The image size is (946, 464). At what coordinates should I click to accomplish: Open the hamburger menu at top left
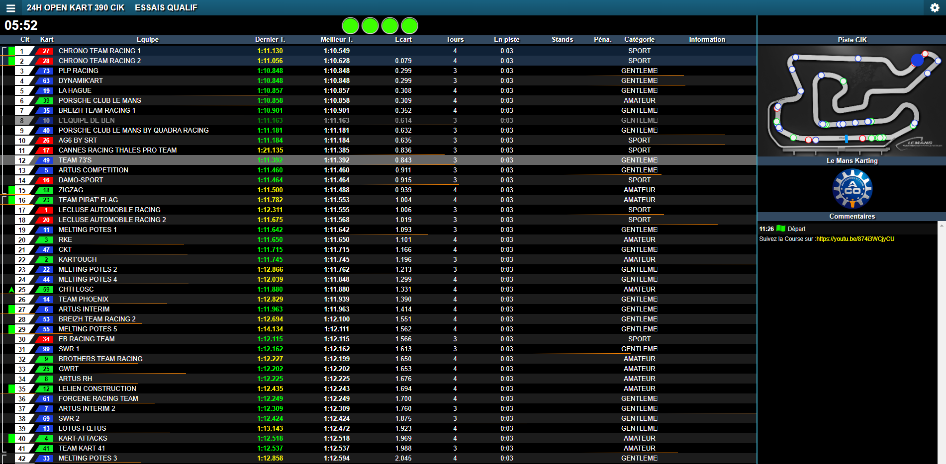click(x=10, y=8)
